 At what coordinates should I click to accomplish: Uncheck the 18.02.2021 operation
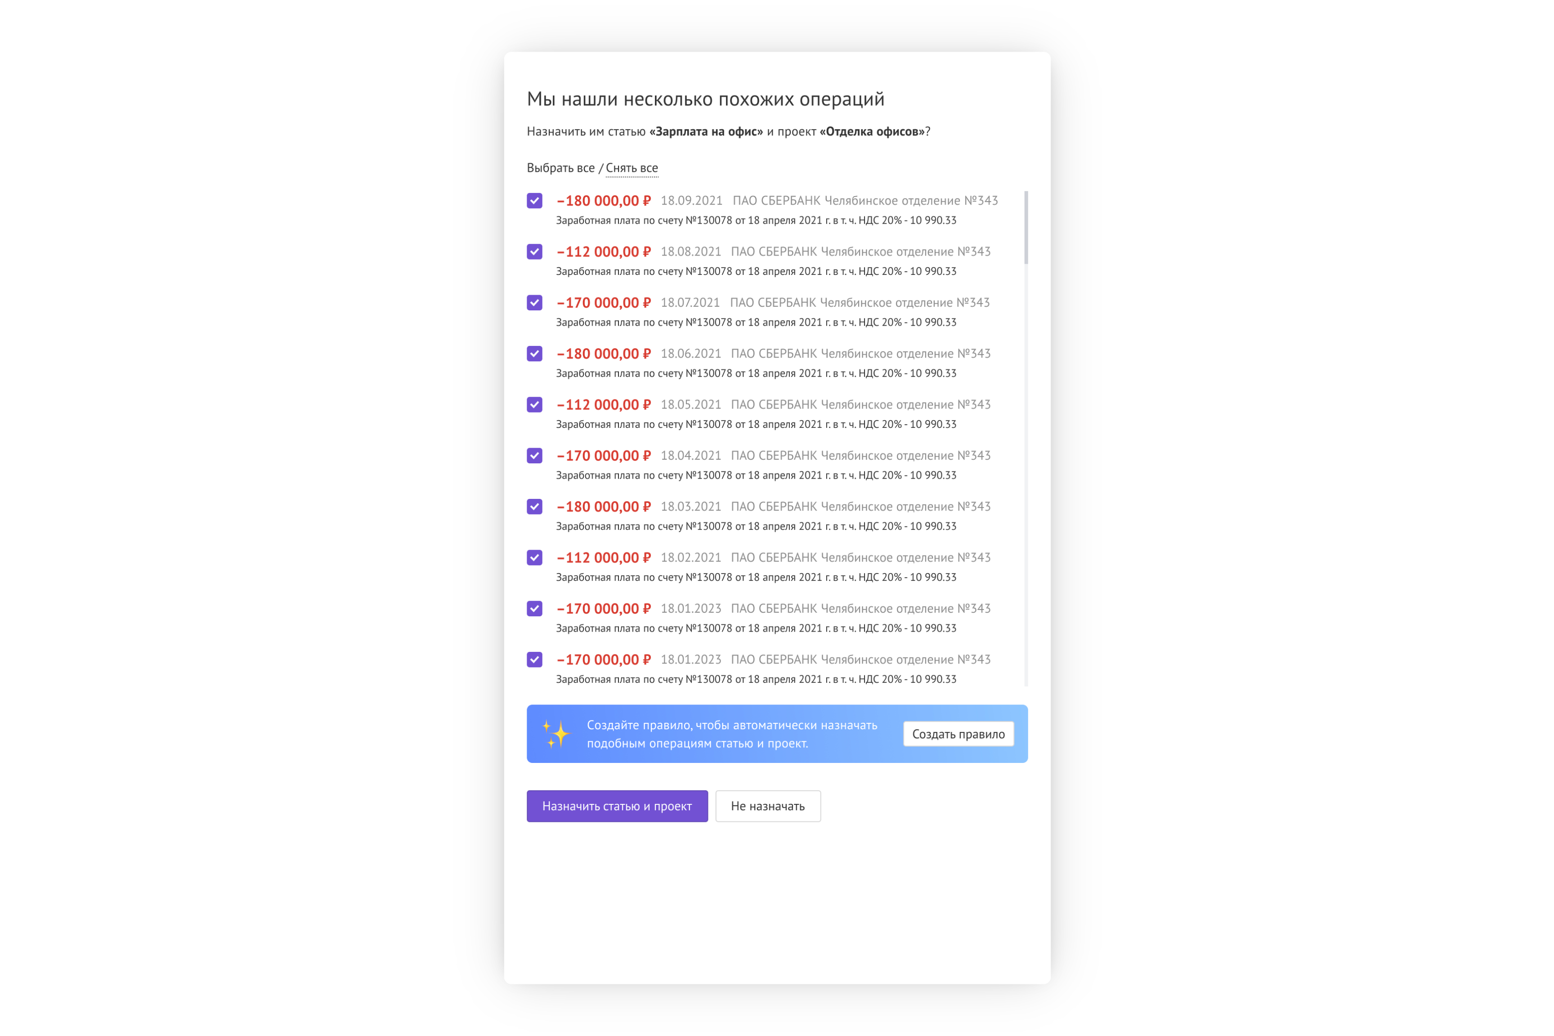[534, 558]
